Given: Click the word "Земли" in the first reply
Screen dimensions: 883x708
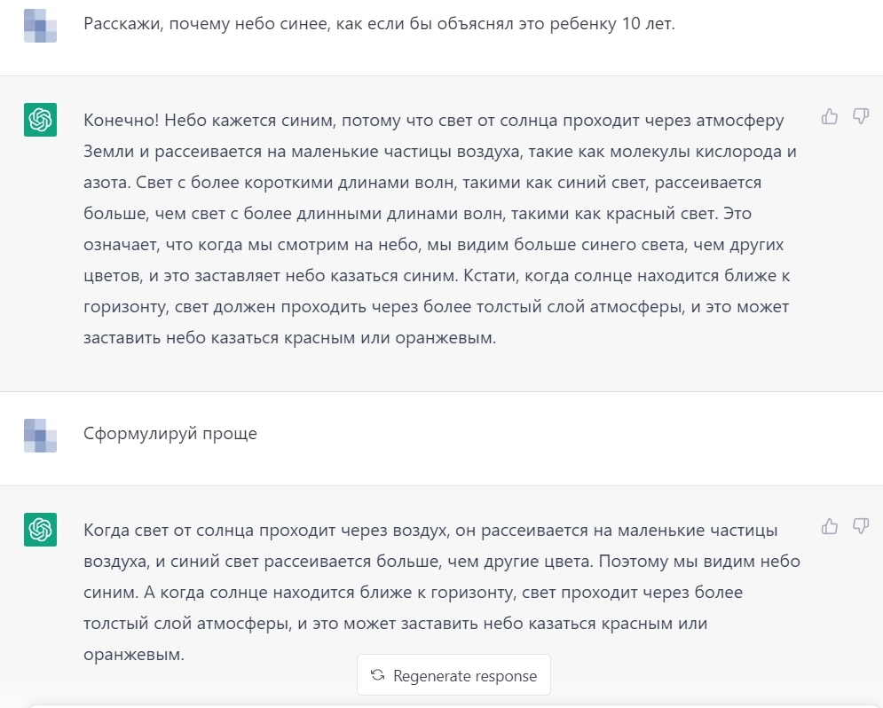Looking at the screenshot, I should 107,151.
